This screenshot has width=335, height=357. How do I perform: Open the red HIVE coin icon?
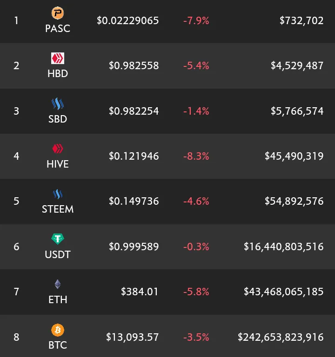click(x=58, y=149)
